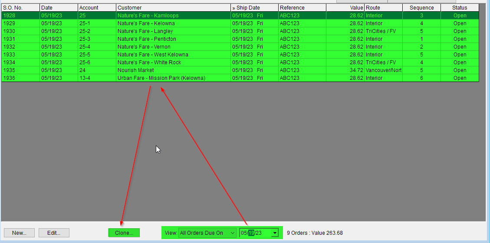Click Vancouver/Nort route cell
The height and width of the screenshot is (243, 490).
click(383, 70)
